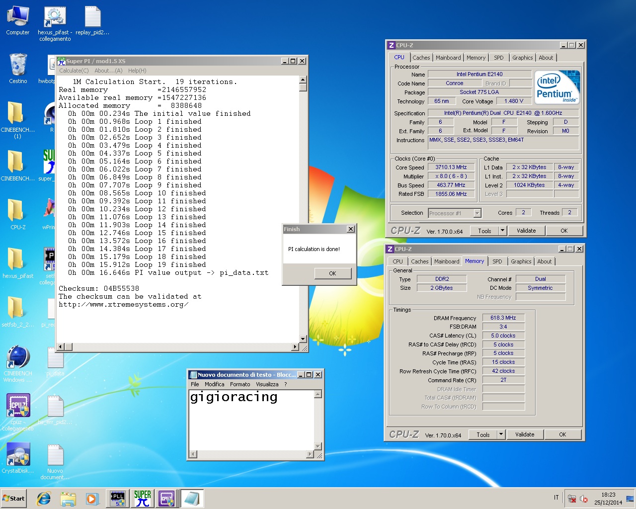Click Checksum: 04B55538 line in Super PI

(99, 288)
